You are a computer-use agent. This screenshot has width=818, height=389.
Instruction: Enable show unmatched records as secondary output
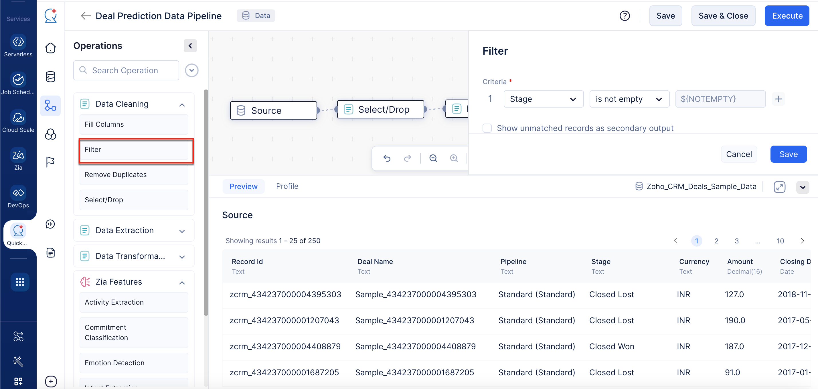coord(487,128)
